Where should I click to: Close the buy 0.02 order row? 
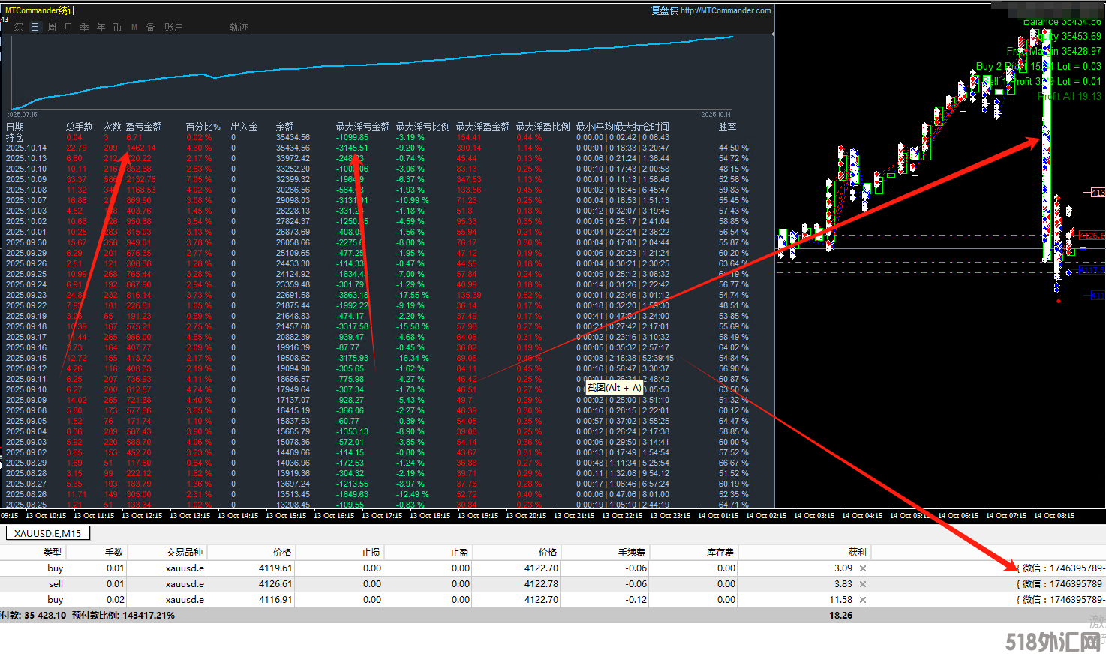pyautogui.click(x=862, y=600)
